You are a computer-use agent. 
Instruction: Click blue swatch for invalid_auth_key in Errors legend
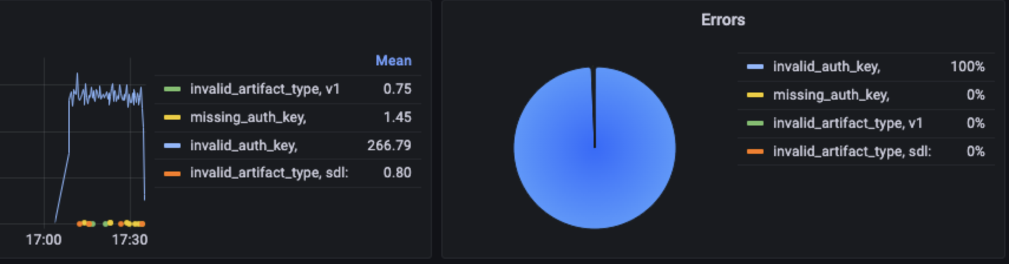coord(755,67)
